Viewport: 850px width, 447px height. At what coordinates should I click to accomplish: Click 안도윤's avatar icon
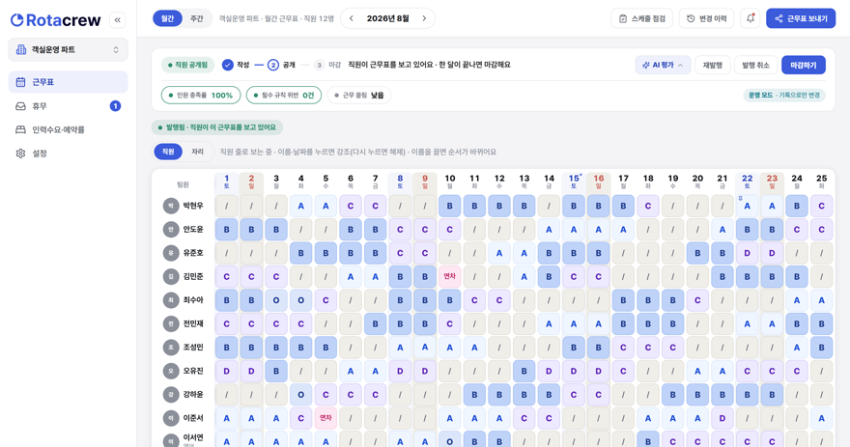click(171, 230)
